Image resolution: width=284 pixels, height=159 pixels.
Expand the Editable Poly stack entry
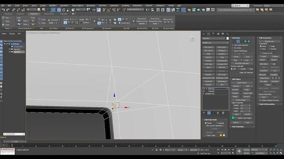point(204,94)
